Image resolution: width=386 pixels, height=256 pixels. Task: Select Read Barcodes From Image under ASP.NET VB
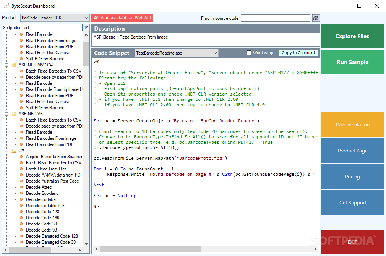pyautogui.click(x=51, y=138)
